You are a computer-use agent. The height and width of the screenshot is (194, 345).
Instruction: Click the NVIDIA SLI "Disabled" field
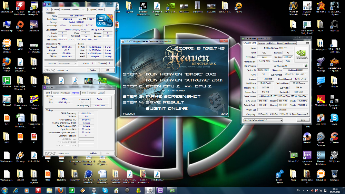point(283,110)
